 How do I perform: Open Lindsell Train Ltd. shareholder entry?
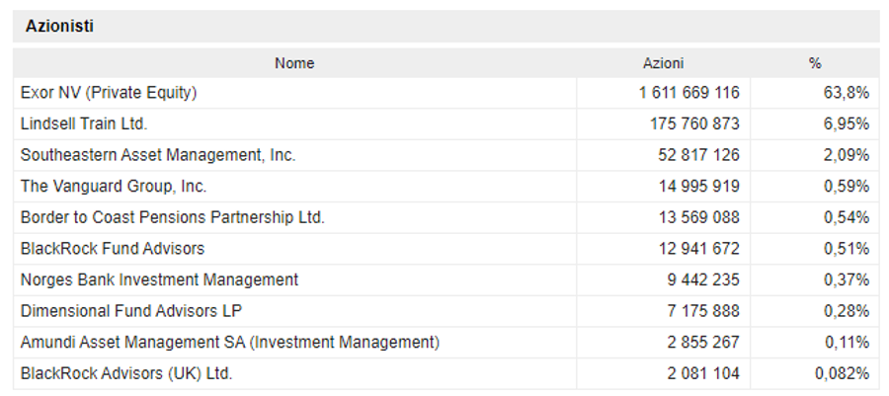click(x=84, y=123)
